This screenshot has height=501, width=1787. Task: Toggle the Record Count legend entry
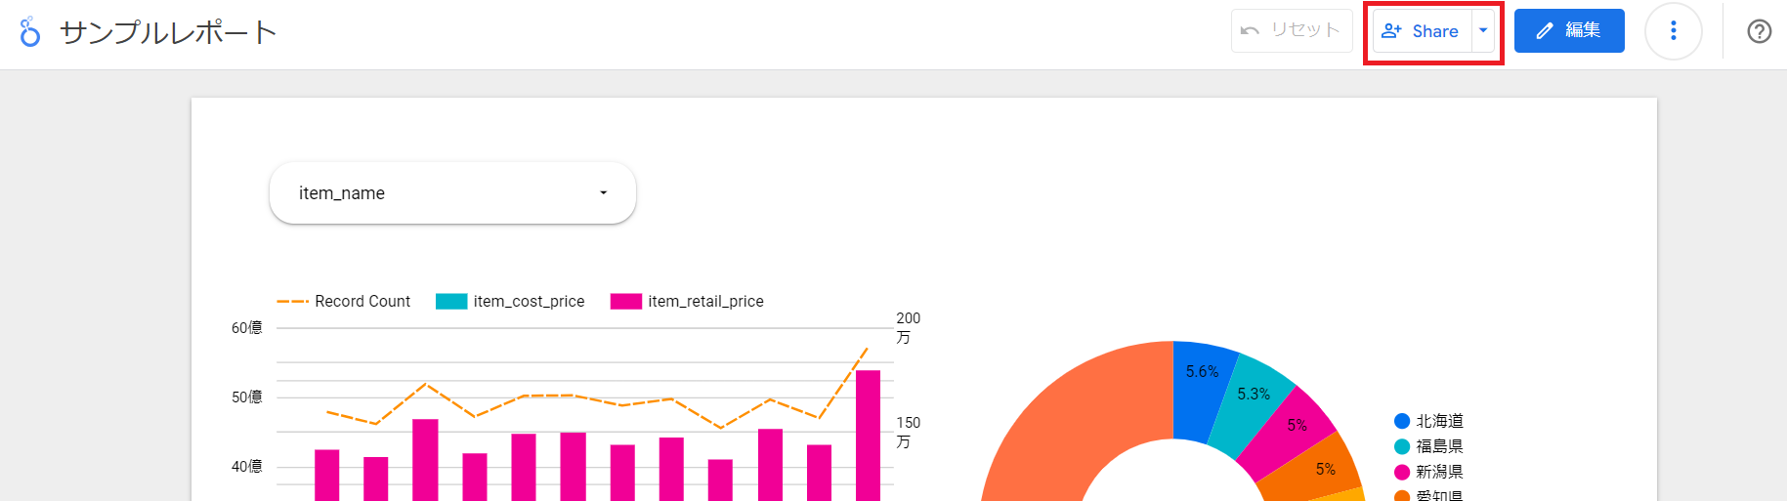coord(344,302)
